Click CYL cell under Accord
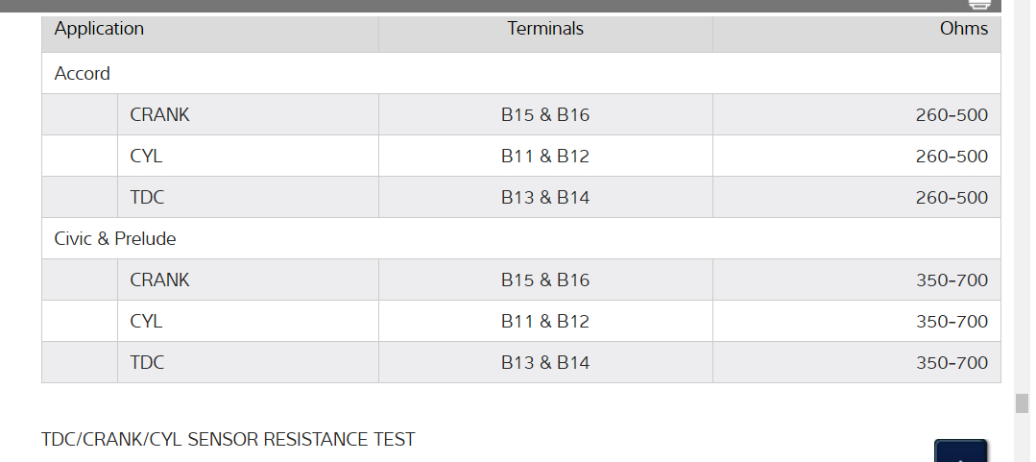1036x462 pixels. [147, 157]
